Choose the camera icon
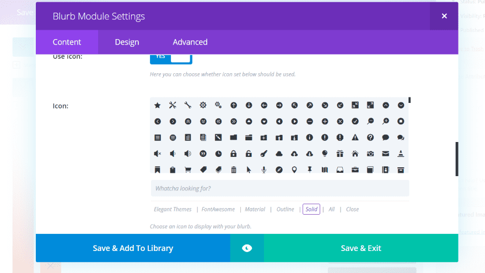485x273 pixels. [x=370, y=154]
